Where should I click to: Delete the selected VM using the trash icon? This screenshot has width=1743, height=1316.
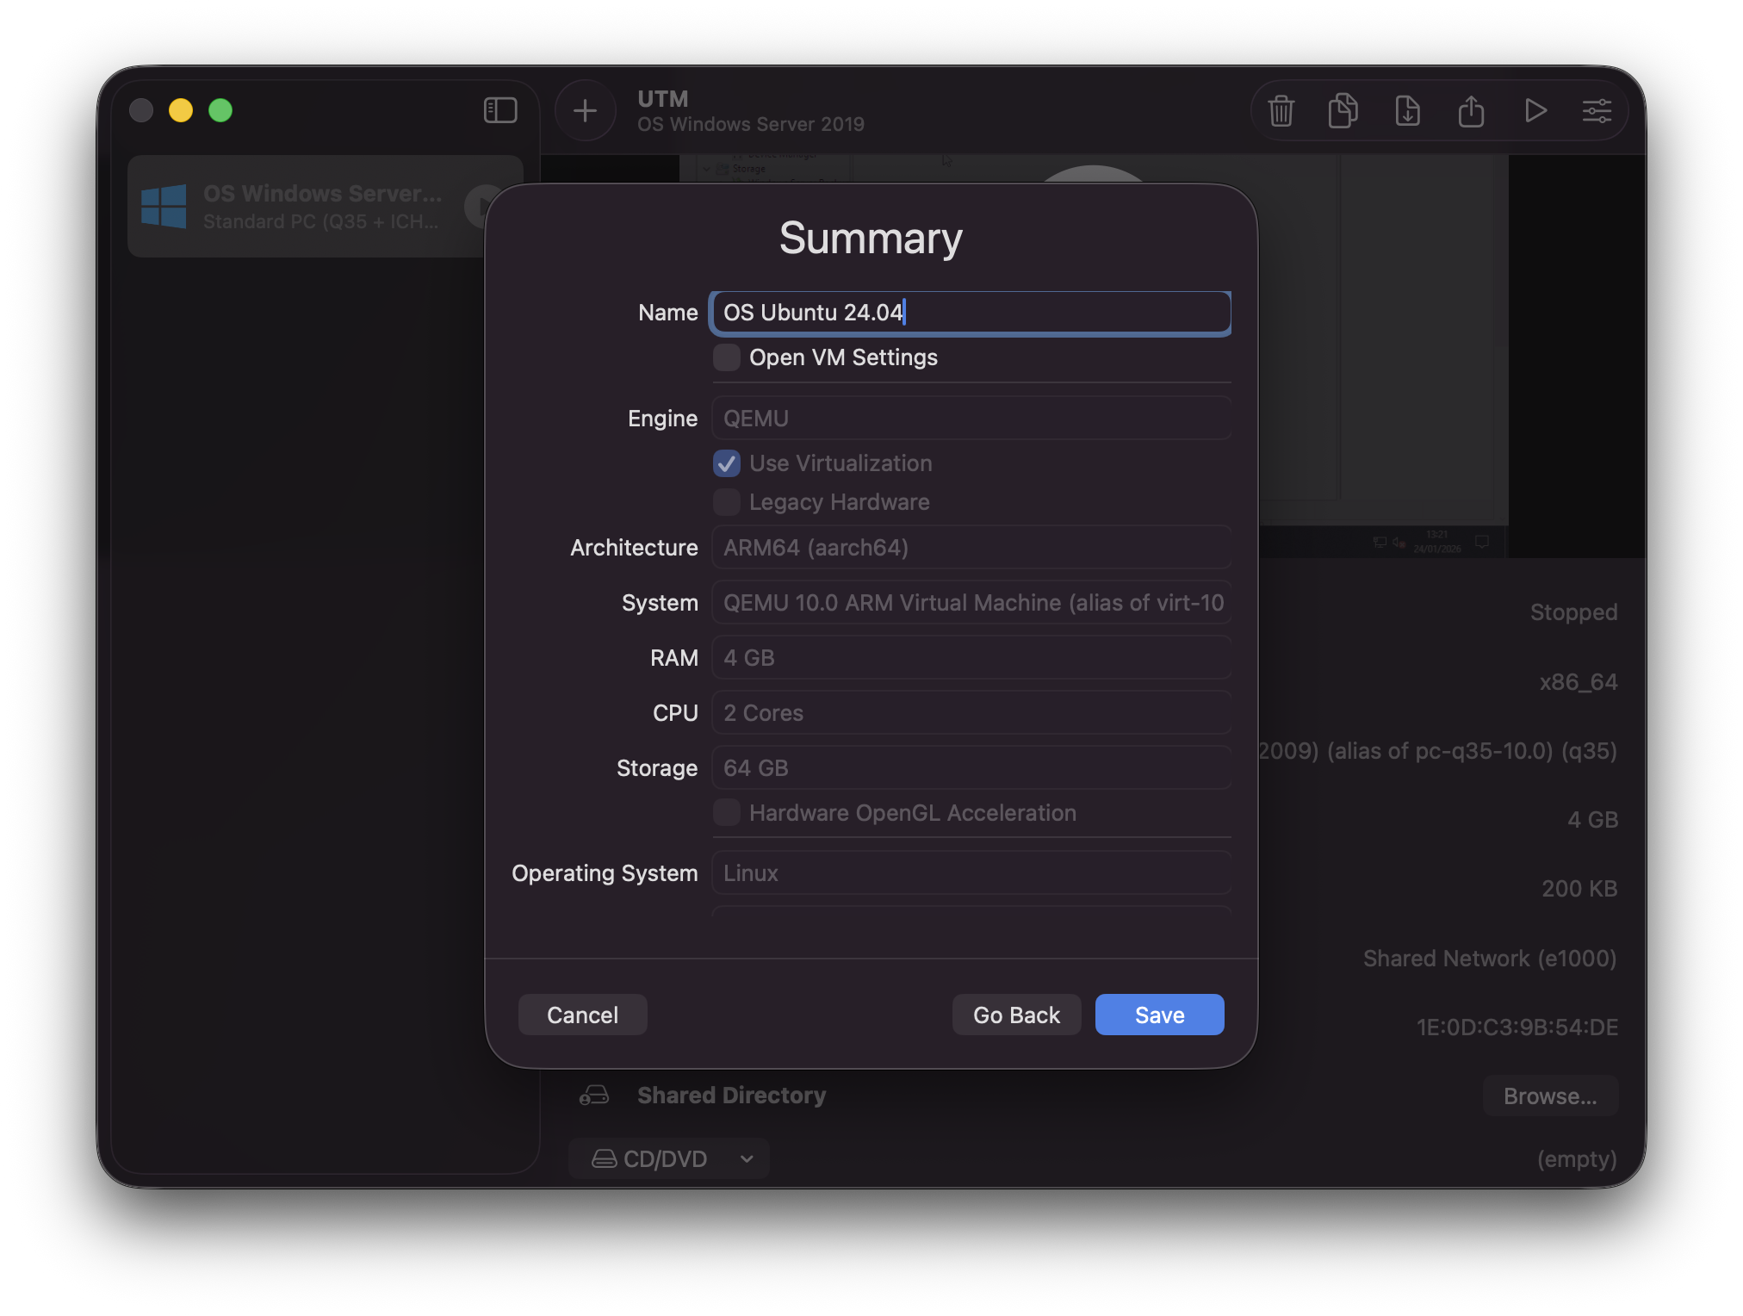click(1281, 110)
